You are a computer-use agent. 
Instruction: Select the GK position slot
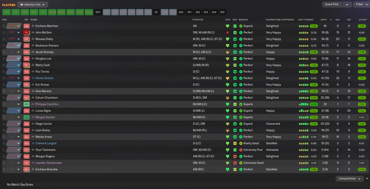click(6, 12)
